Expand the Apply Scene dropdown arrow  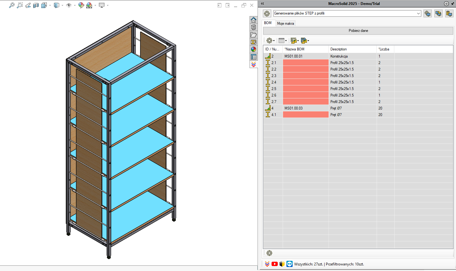pyautogui.click(x=95, y=5)
